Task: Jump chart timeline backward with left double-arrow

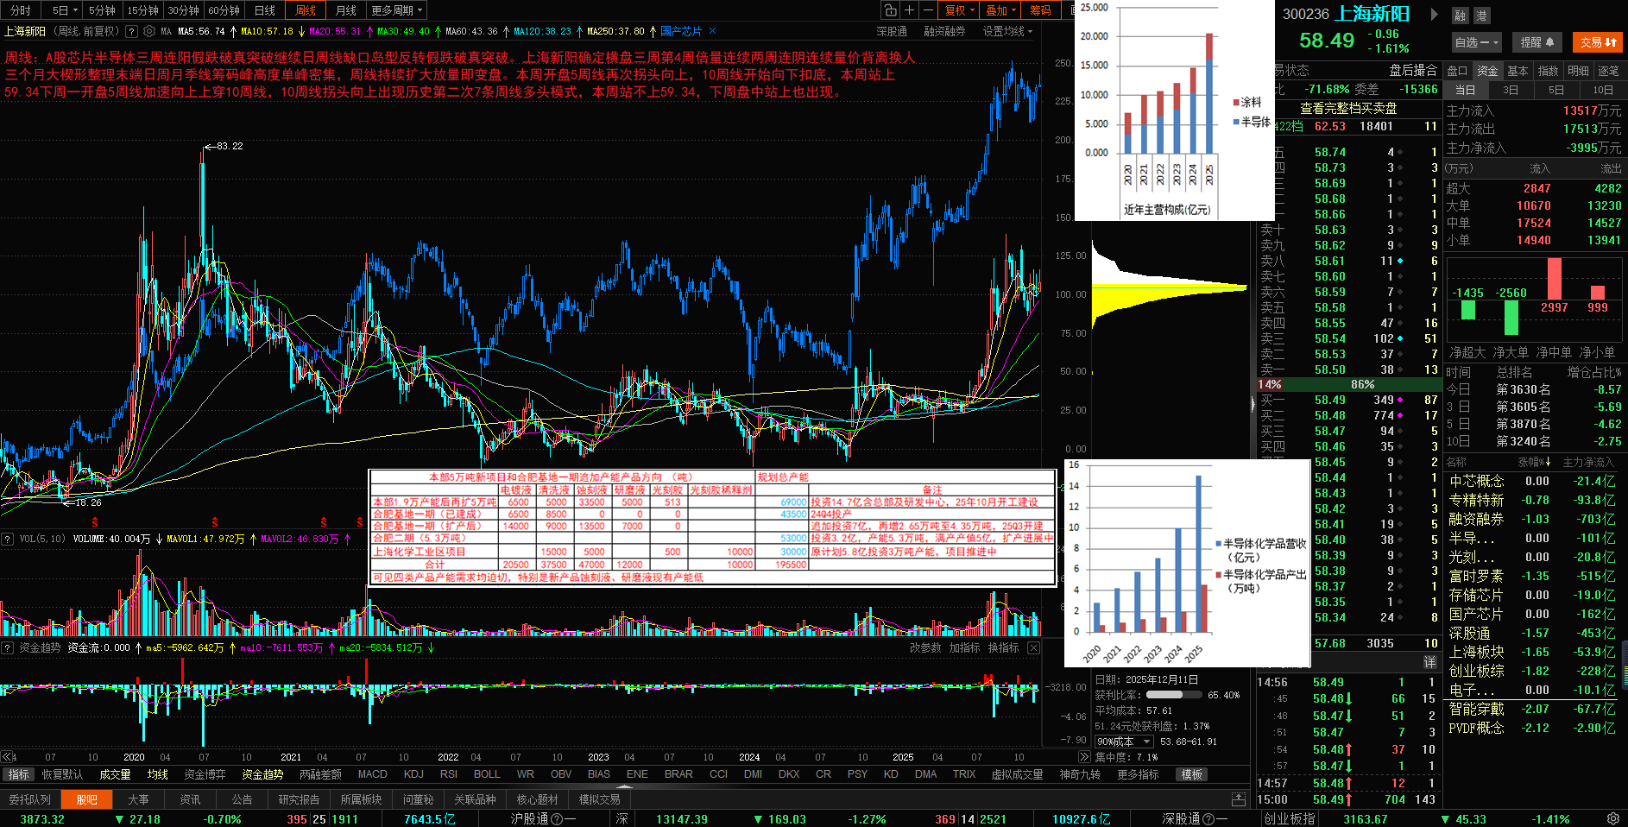Action: (x=7, y=757)
